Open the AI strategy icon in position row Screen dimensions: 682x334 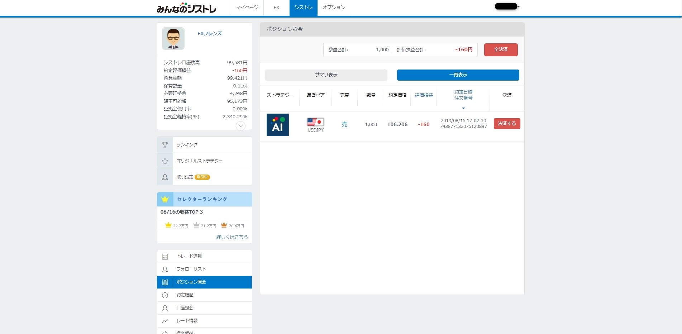click(278, 125)
